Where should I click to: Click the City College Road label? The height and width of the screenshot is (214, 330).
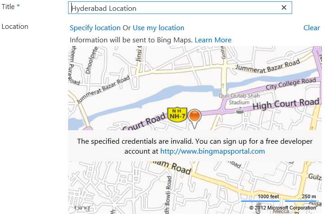point(291,84)
